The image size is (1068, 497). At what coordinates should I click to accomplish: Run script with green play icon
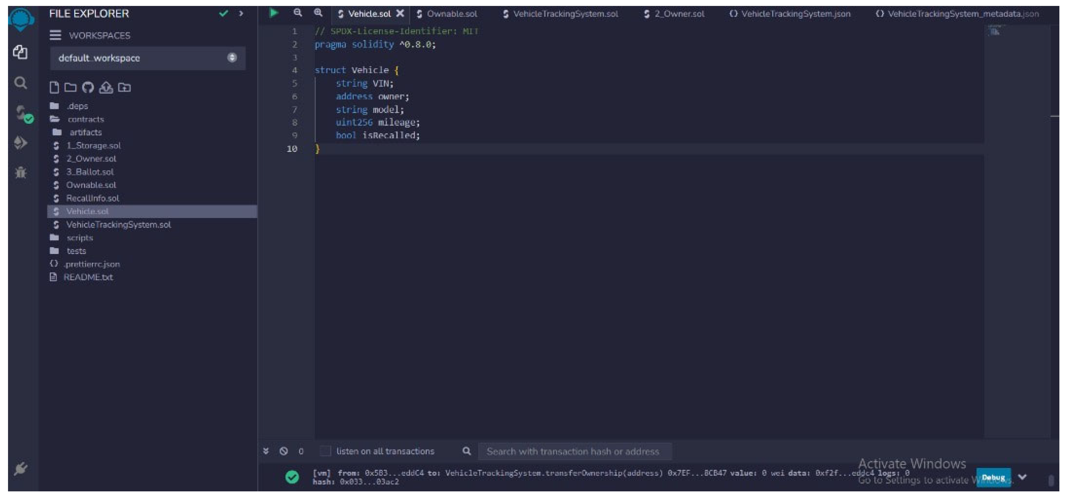click(274, 13)
